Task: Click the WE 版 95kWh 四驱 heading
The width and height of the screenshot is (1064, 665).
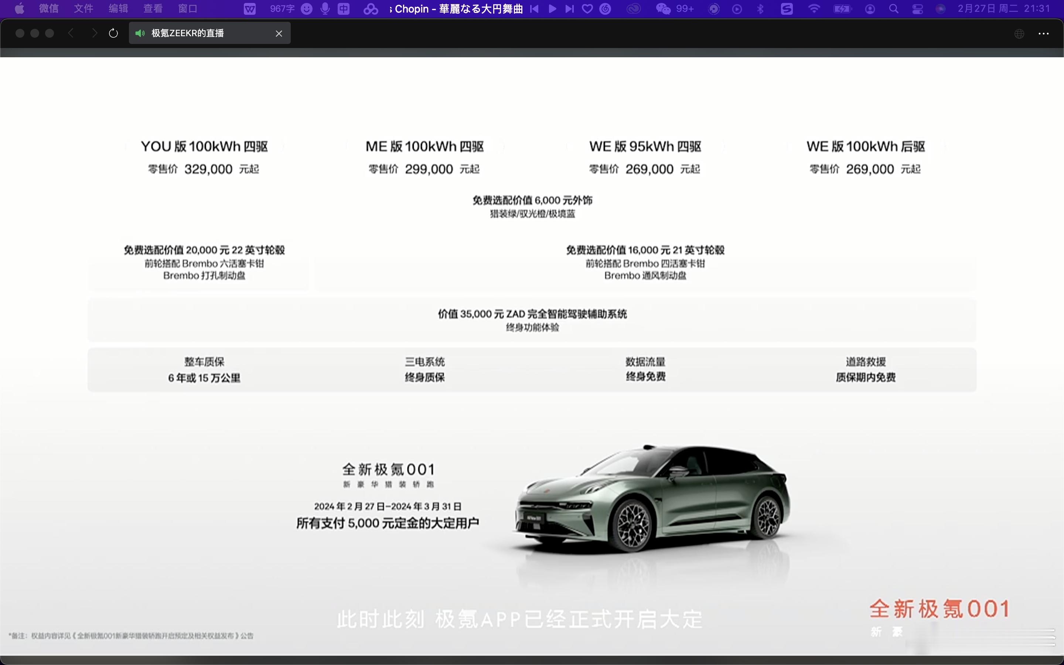Action: [645, 146]
